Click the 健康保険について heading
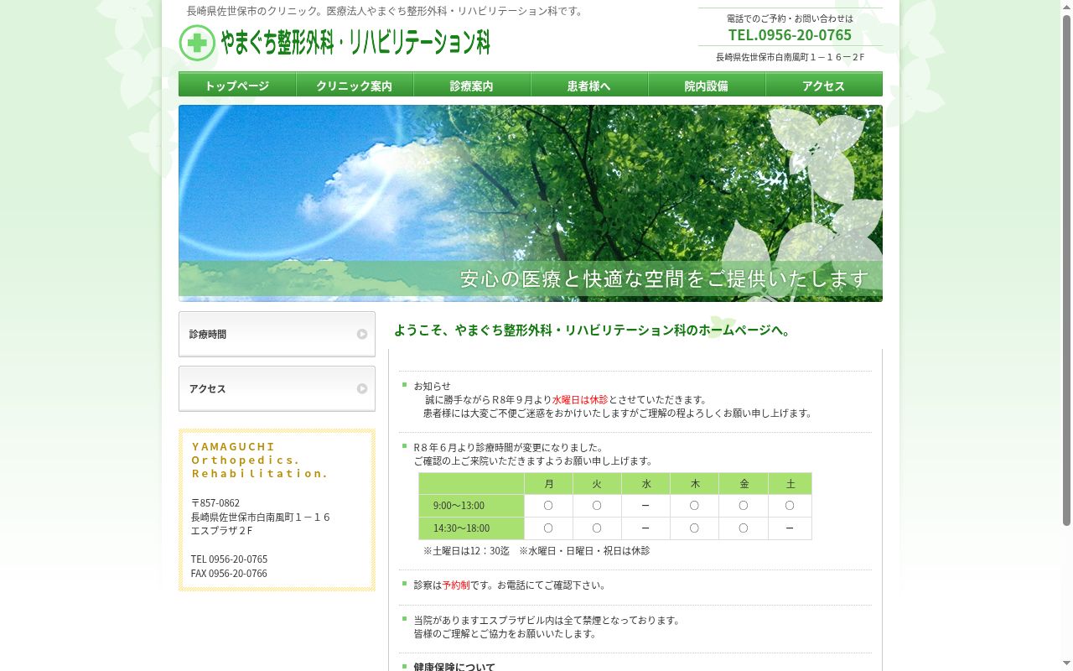This screenshot has width=1073, height=671. pyautogui.click(x=454, y=667)
